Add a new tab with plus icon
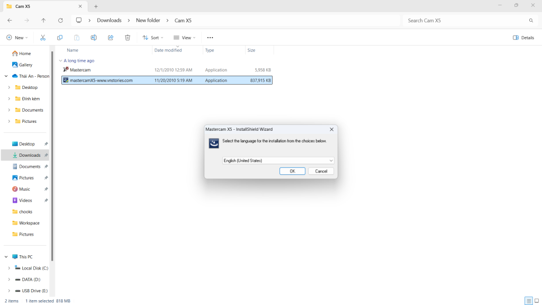The height and width of the screenshot is (305, 542). point(96,6)
